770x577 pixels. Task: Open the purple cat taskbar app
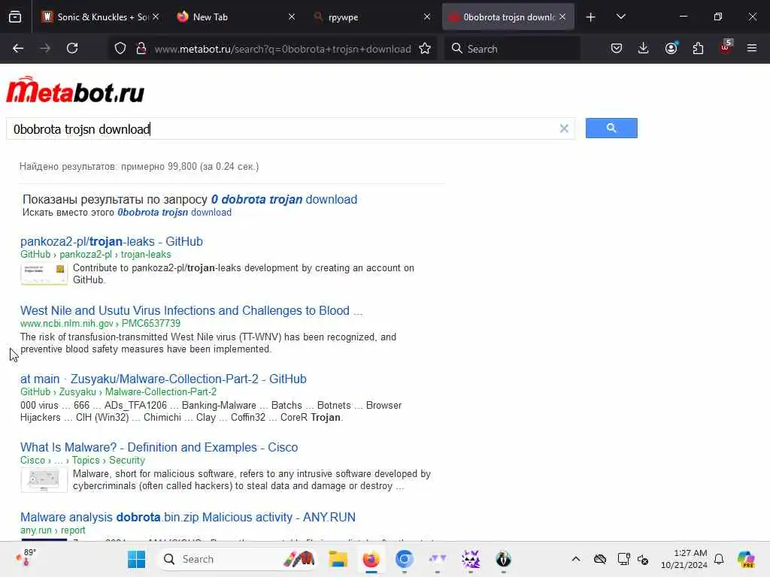pyautogui.click(x=471, y=559)
